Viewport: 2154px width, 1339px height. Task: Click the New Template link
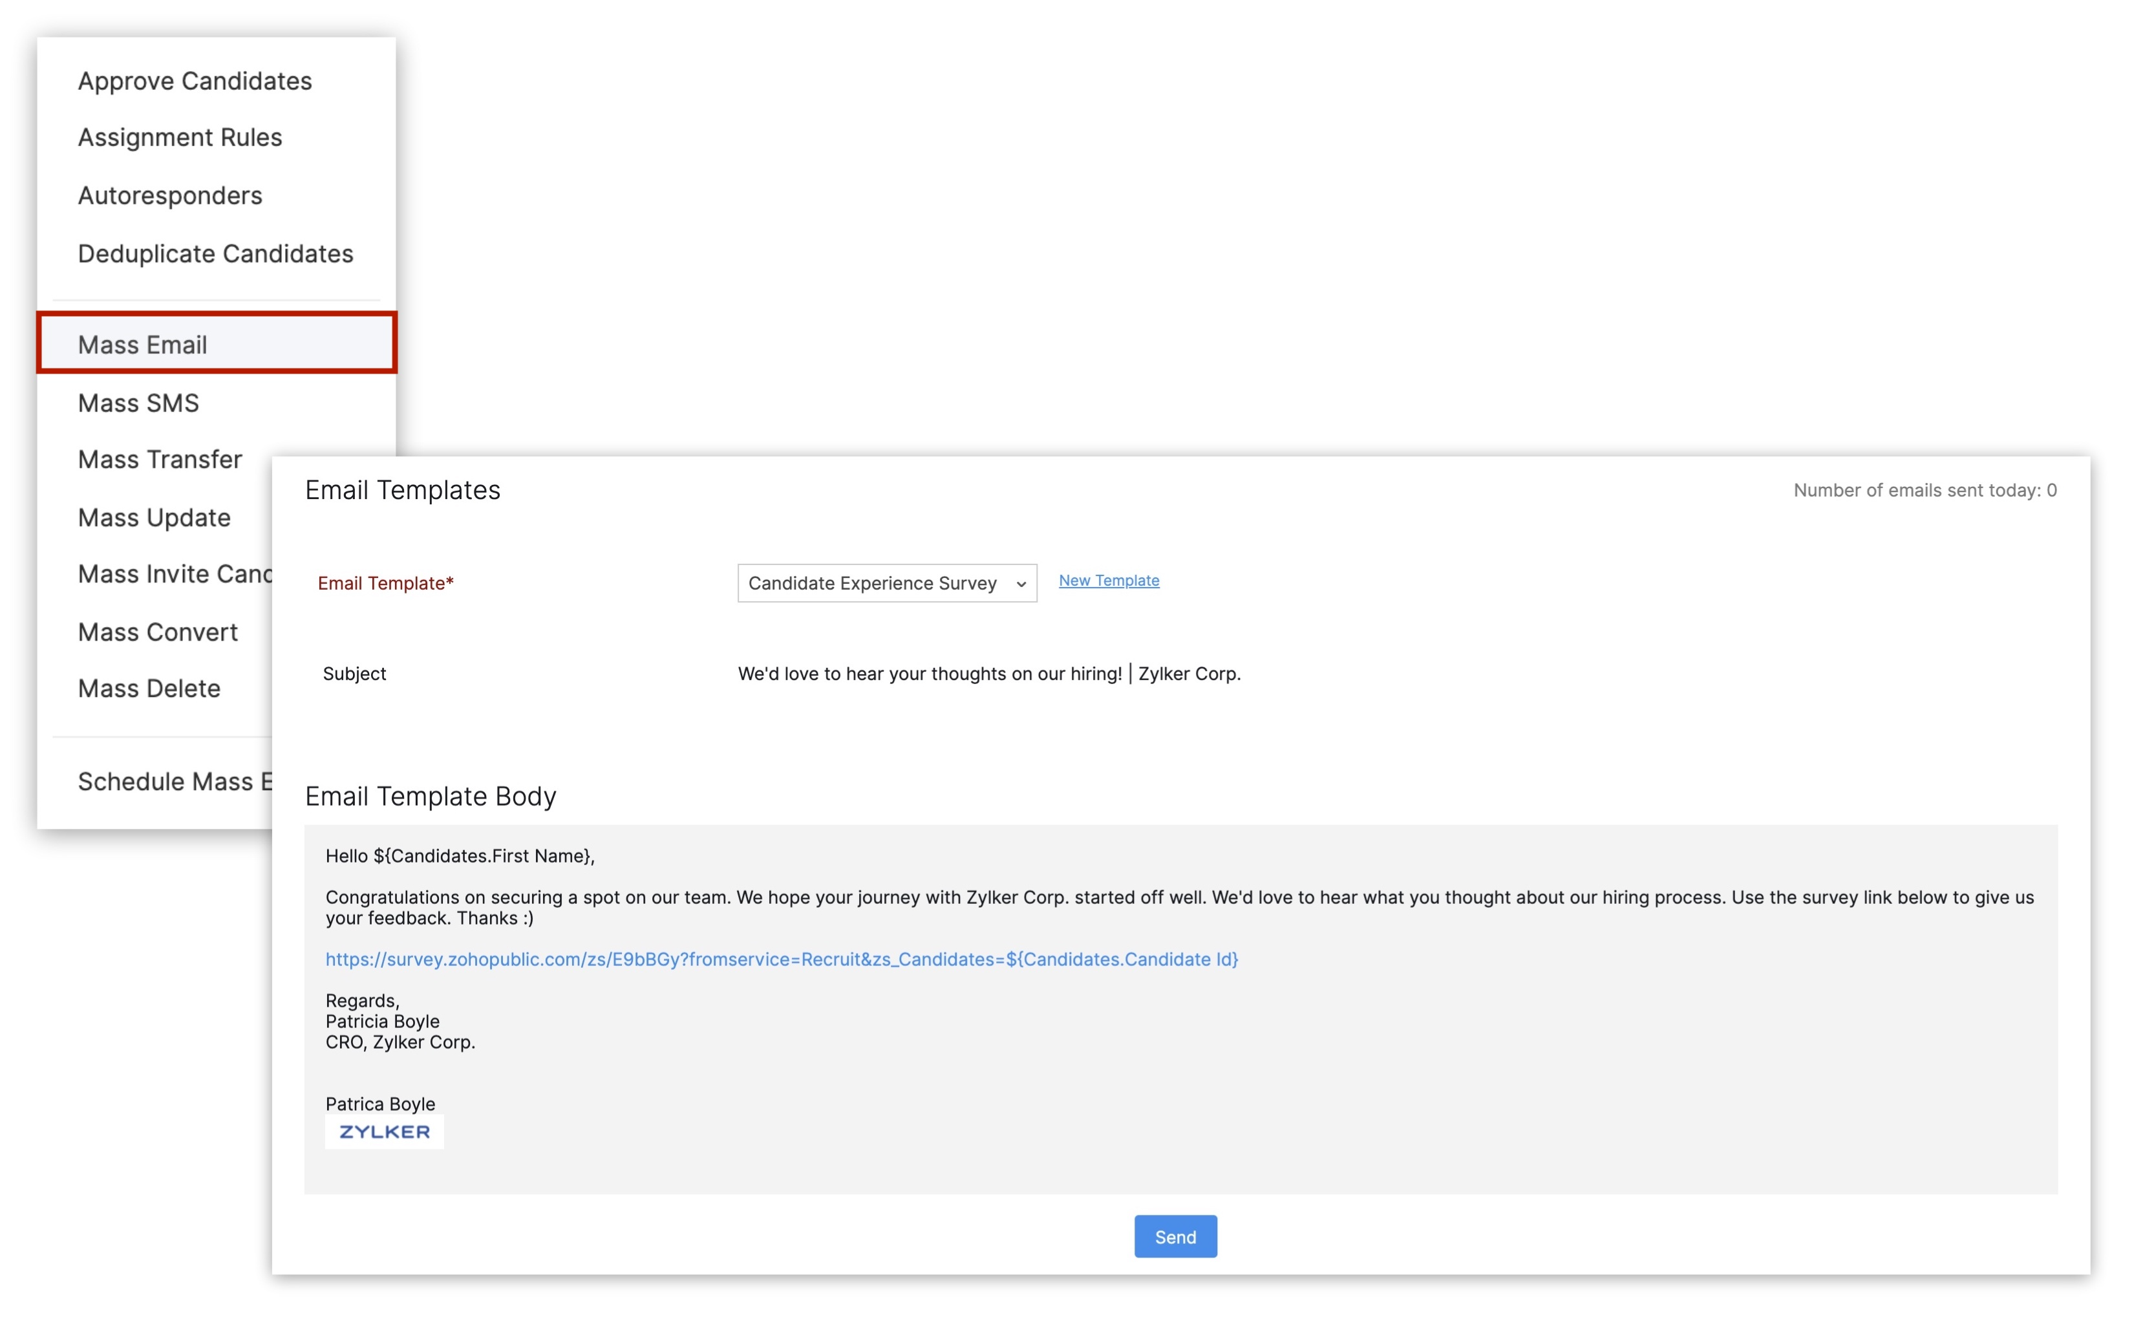pyautogui.click(x=1109, y=581)
